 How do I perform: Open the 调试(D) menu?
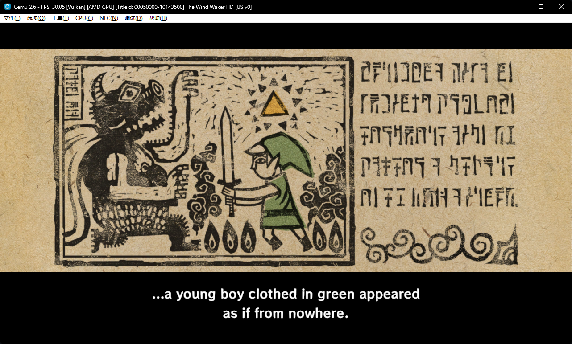133,18
